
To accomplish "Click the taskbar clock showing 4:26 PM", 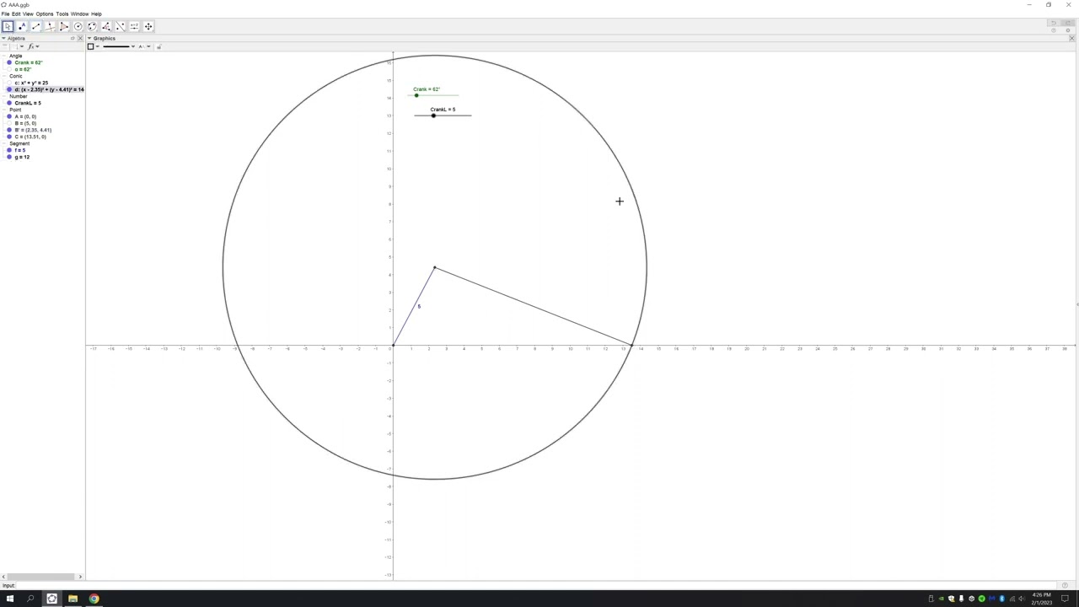I will point(1042,599).
